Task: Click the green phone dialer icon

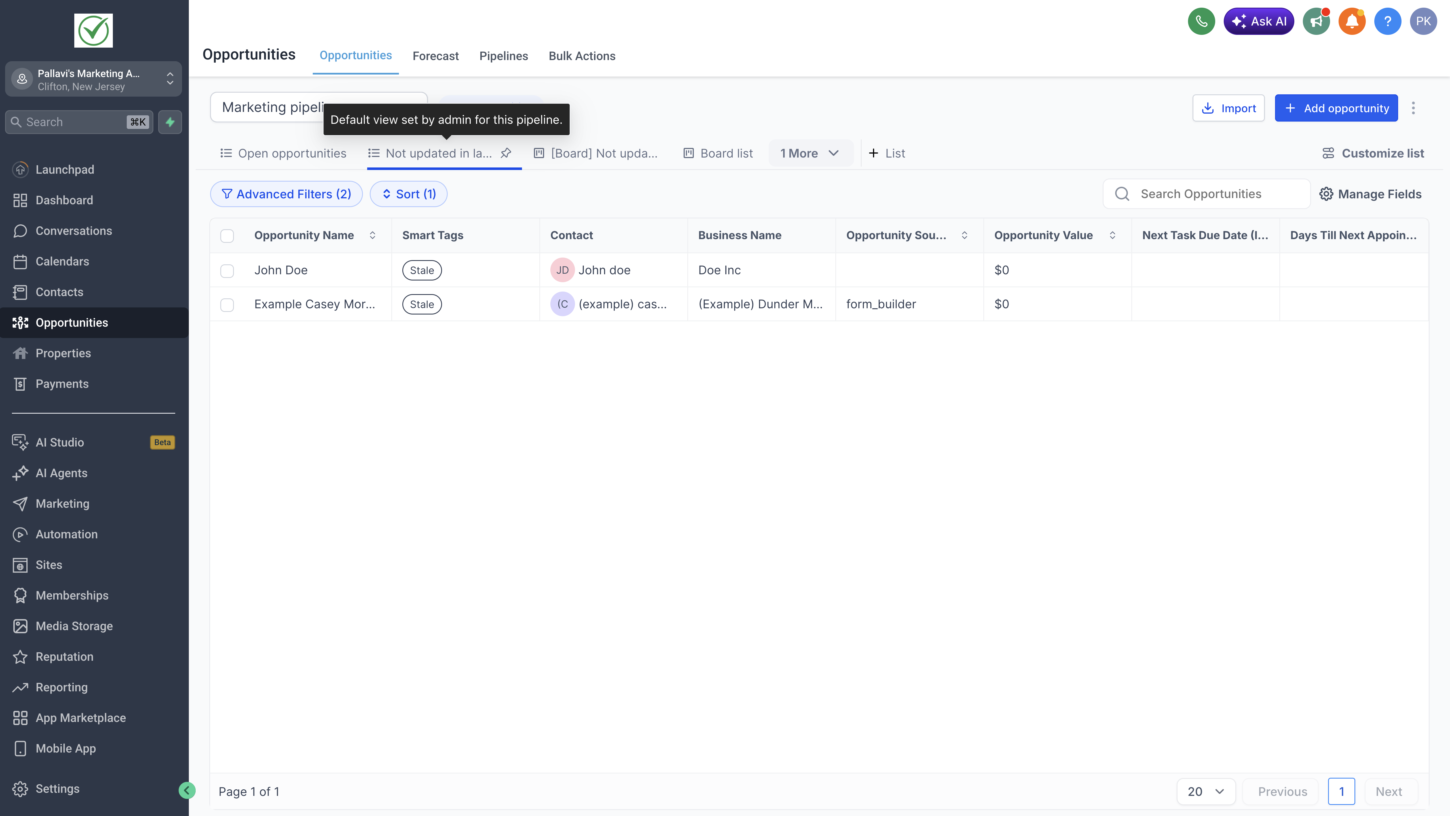Action: [x=1201, y=21]
